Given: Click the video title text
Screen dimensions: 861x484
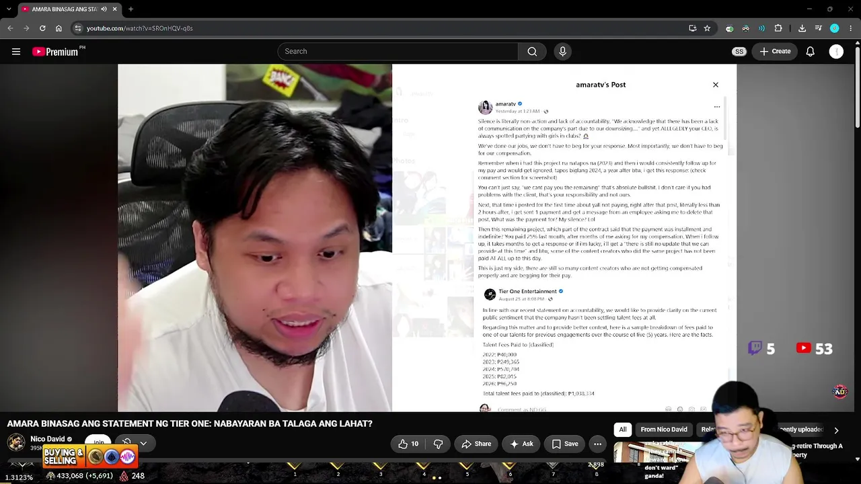Looking at the screenshot, I should click(190, 424).
